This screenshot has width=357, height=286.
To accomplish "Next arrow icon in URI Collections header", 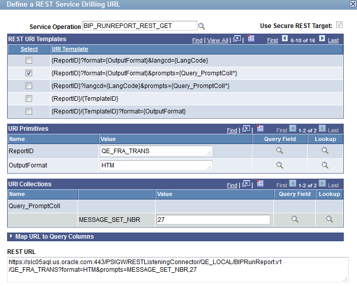I will (322, 183).
